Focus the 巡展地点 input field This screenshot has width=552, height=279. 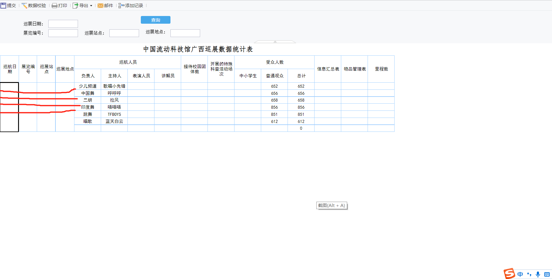[x=185, y=33]
